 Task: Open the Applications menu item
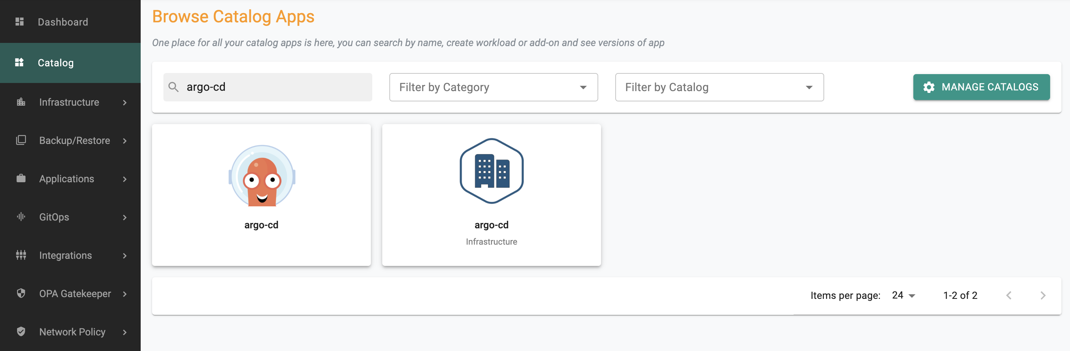(70, 179)
